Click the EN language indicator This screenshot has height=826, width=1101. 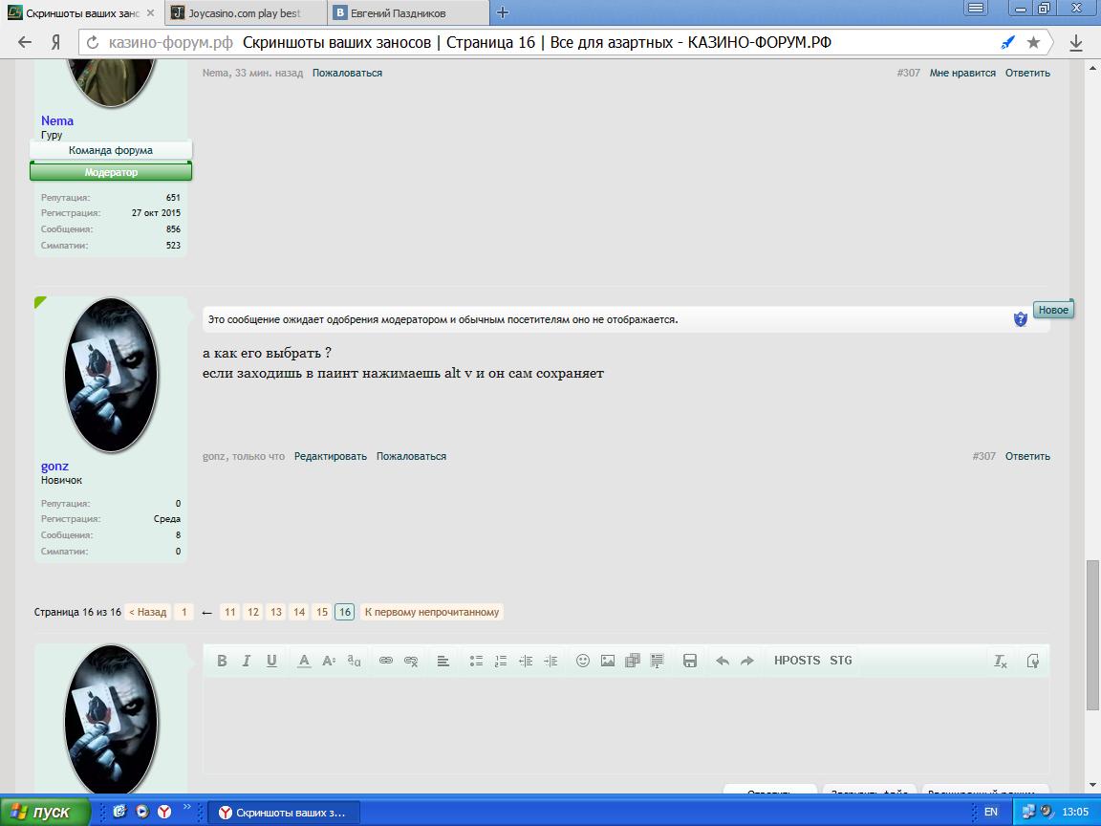(x=991, y=812)
